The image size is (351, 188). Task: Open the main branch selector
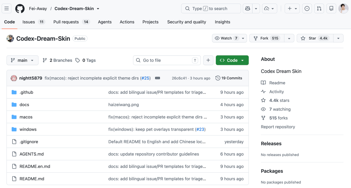point(22,60)
